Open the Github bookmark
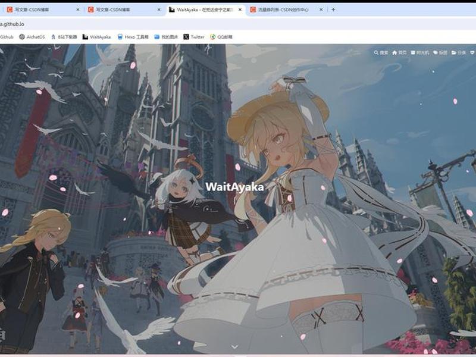Image resolution: width=476 pixels, height=357 pixels. pos(7,37)
